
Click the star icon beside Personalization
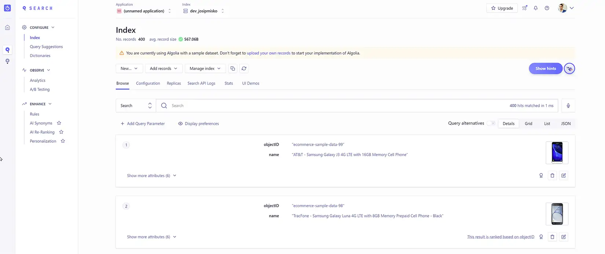[x=63, y=141]
